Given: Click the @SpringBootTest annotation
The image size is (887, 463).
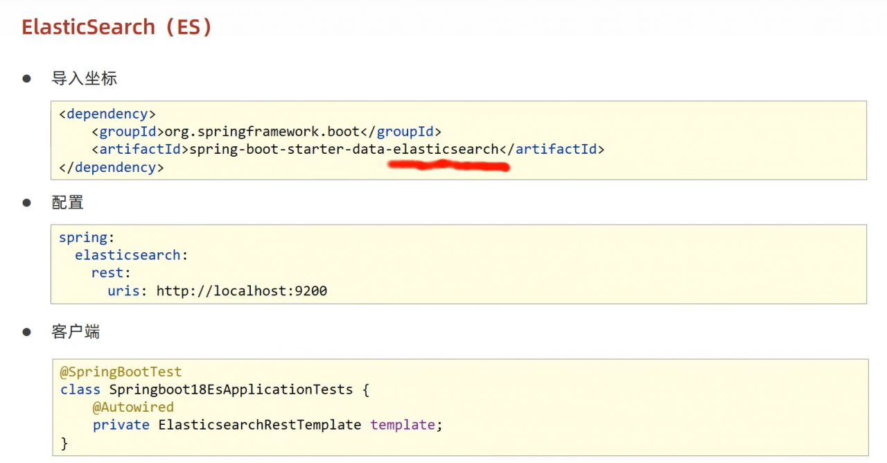Looking at the screenshot, I should click(121, 372).
